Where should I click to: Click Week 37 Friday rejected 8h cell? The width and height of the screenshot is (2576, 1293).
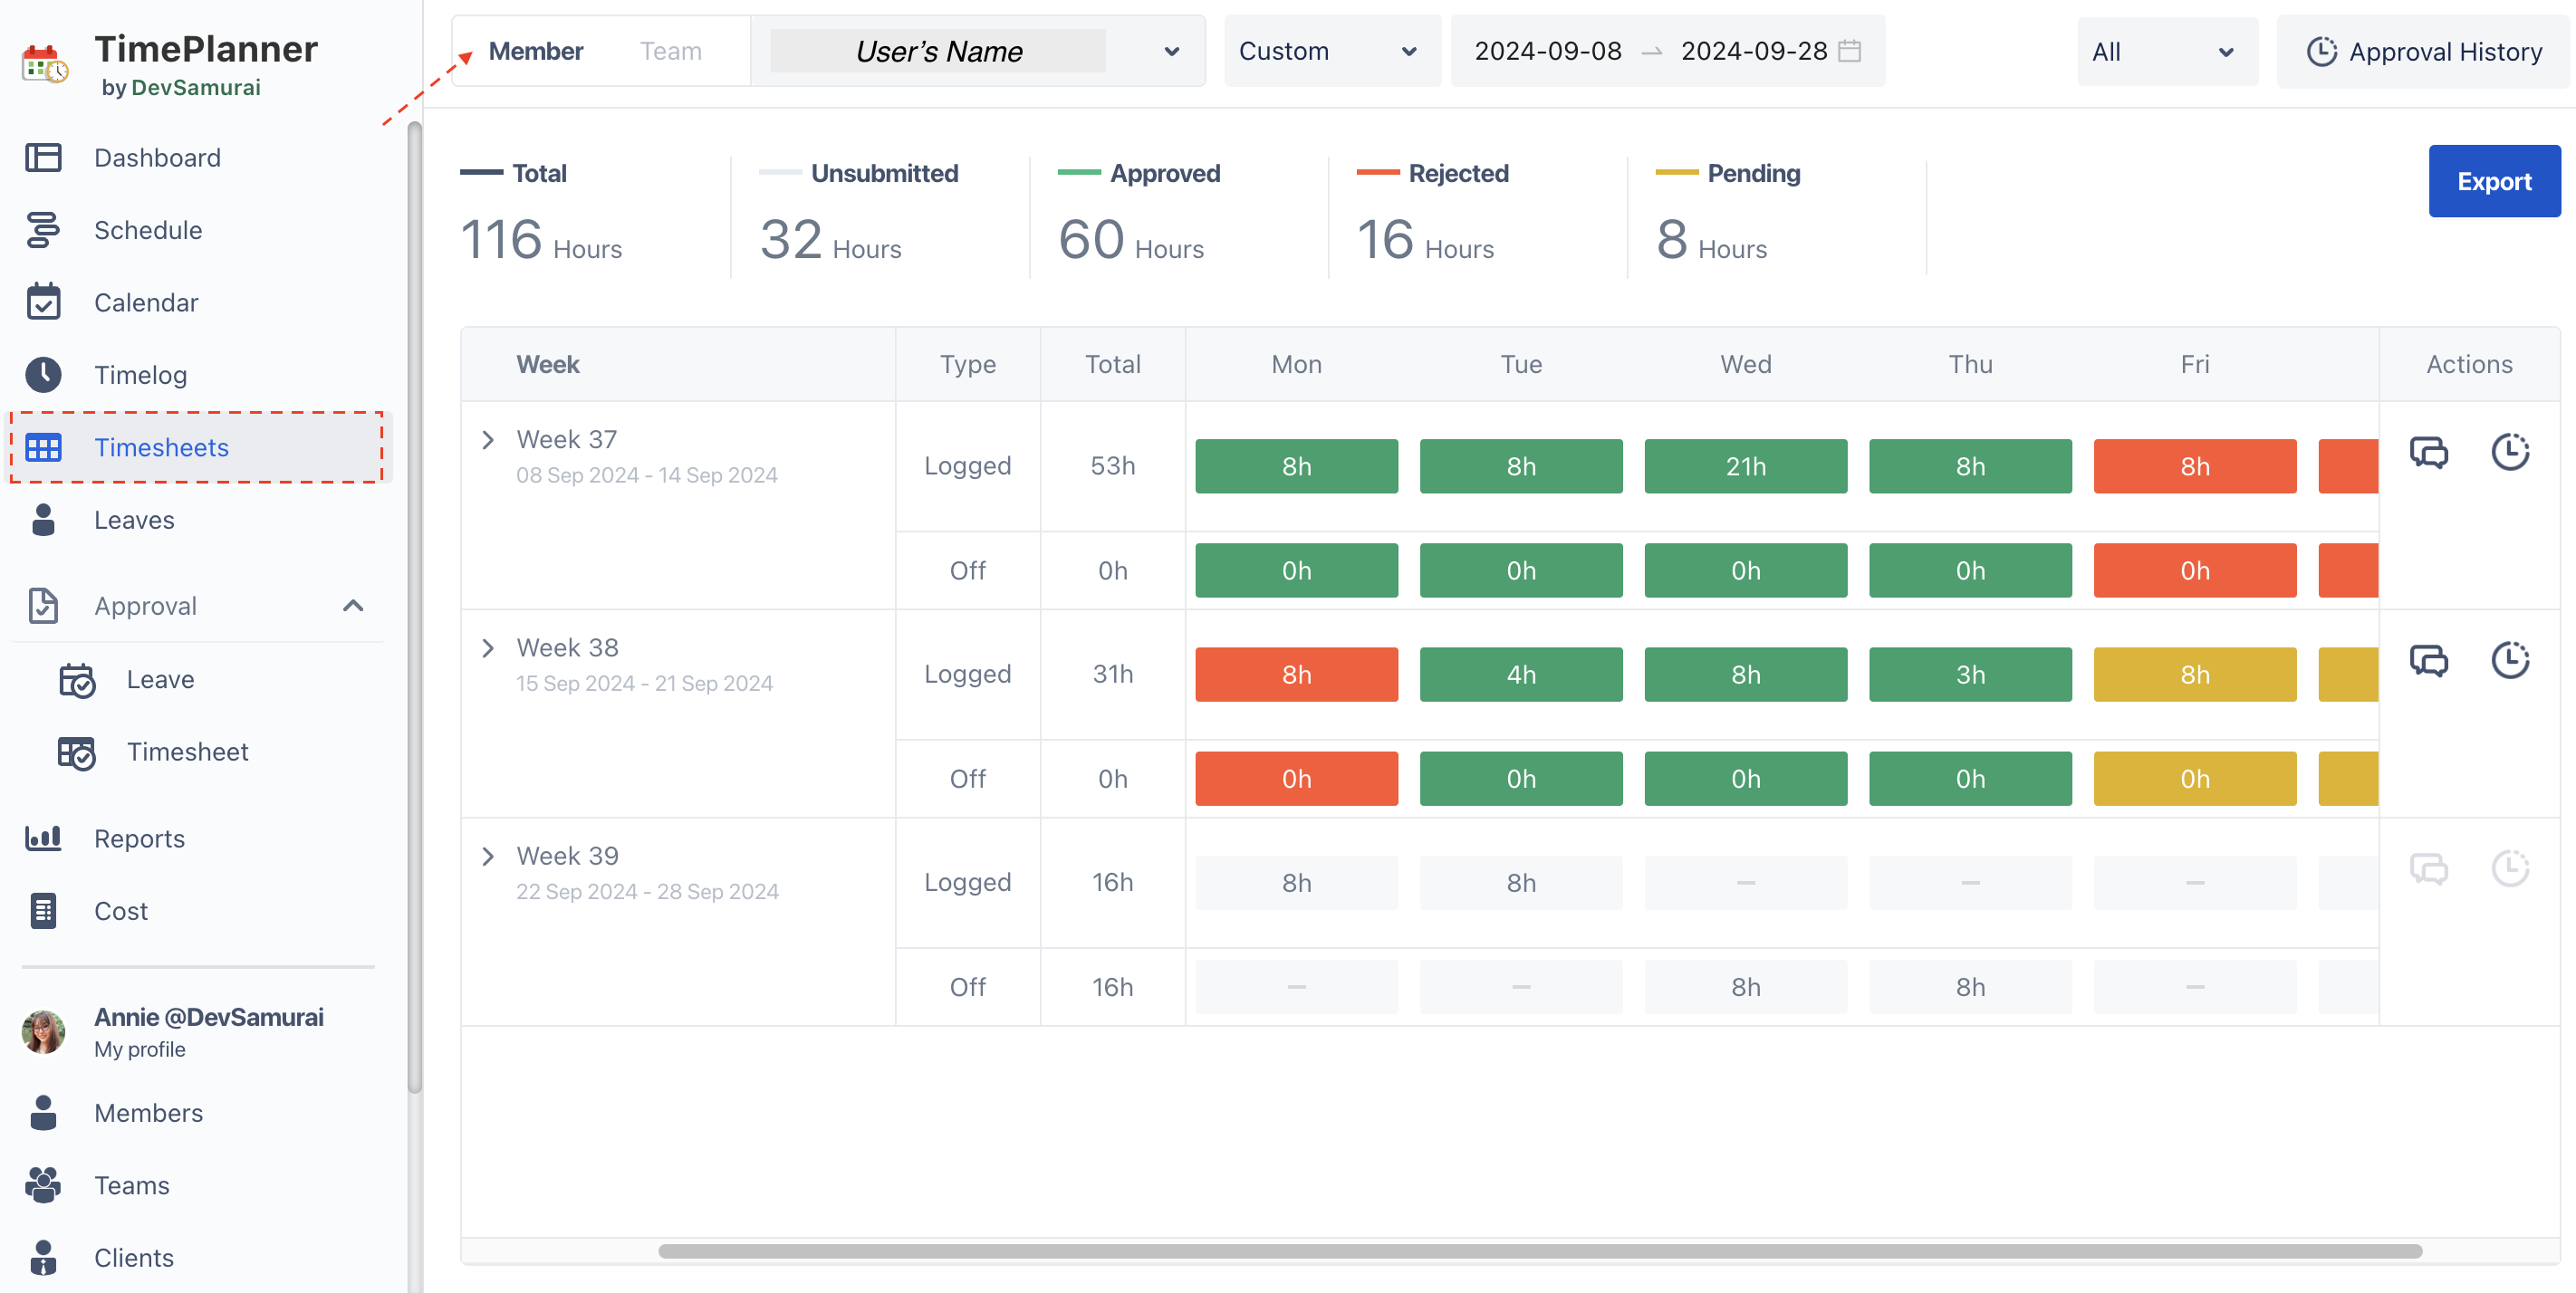point(2195,466)
